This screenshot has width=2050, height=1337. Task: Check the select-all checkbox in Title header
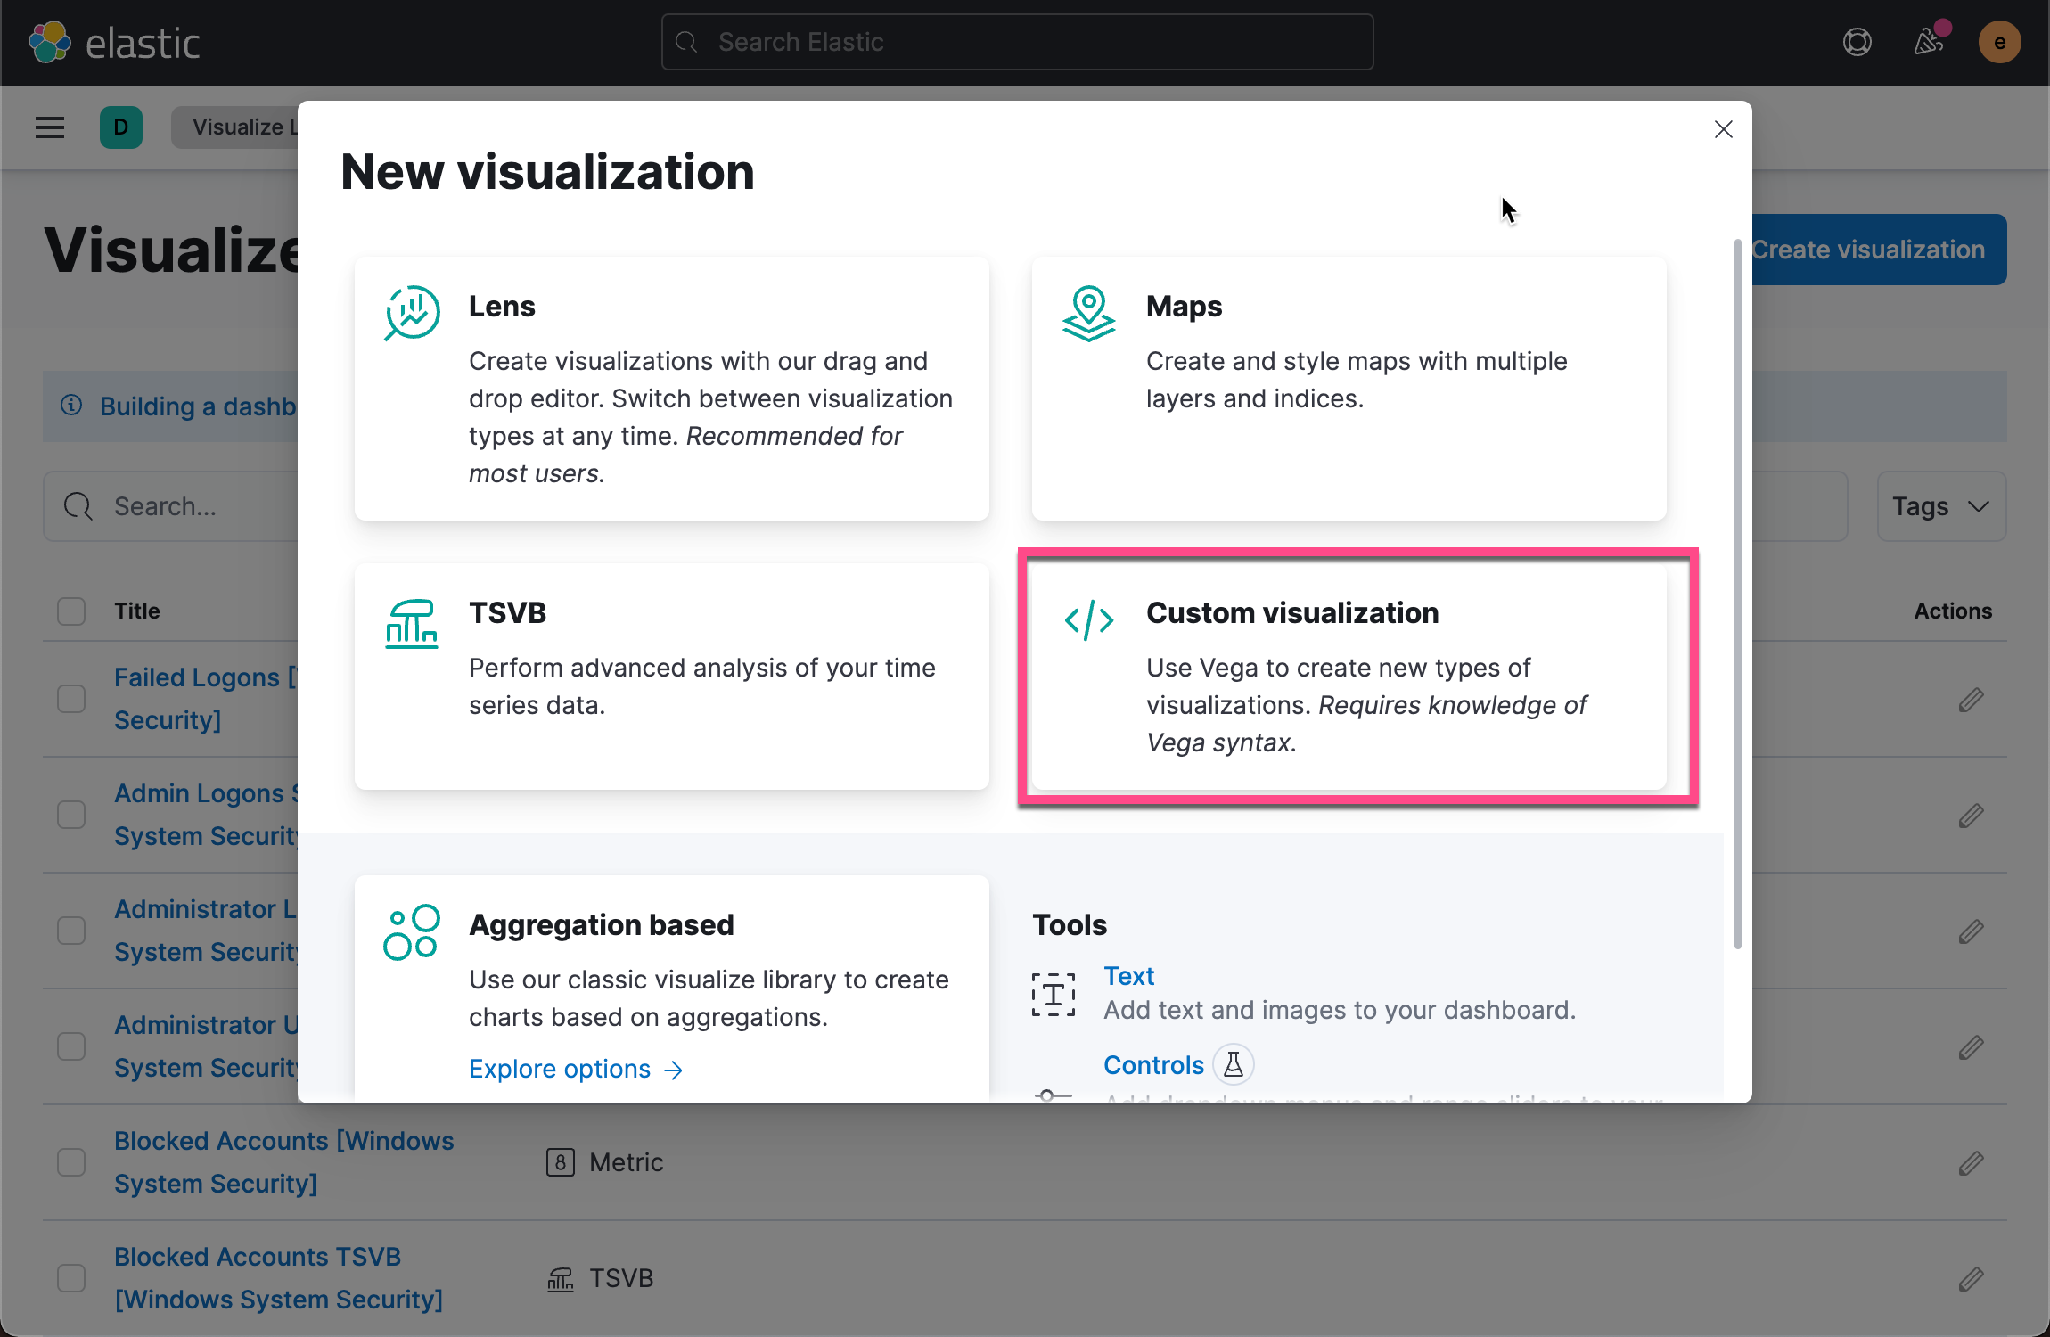click(x=70, y=611)
